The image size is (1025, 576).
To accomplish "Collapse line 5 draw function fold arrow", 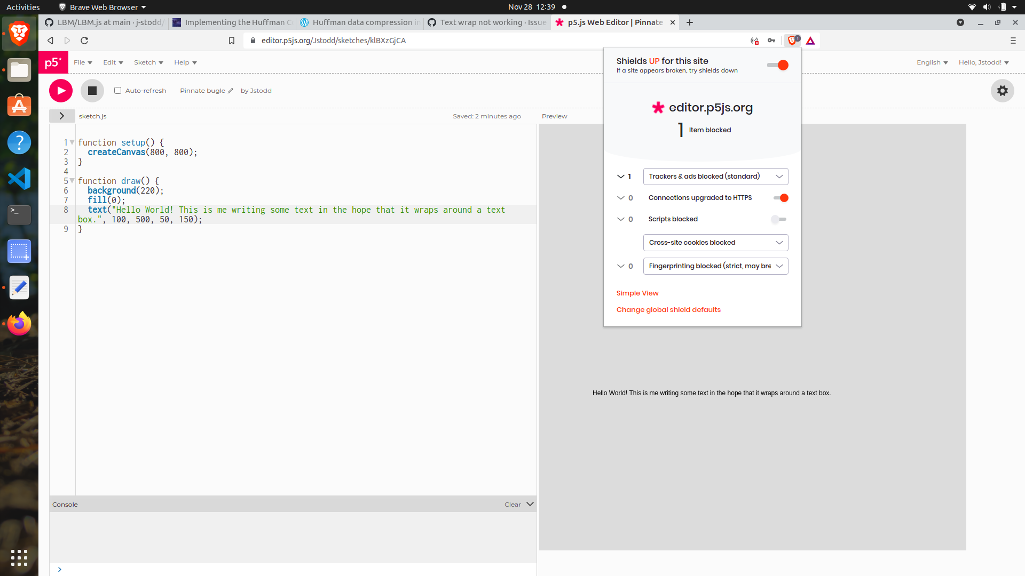I will point(72,181).
